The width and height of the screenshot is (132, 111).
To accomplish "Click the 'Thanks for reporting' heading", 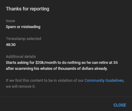I will 28,9.
